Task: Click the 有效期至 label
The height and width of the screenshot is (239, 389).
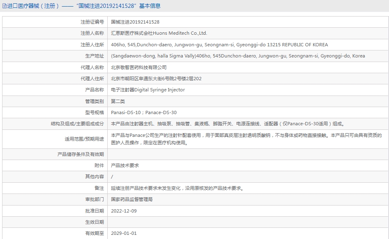Action: click(x=94, y=233)
